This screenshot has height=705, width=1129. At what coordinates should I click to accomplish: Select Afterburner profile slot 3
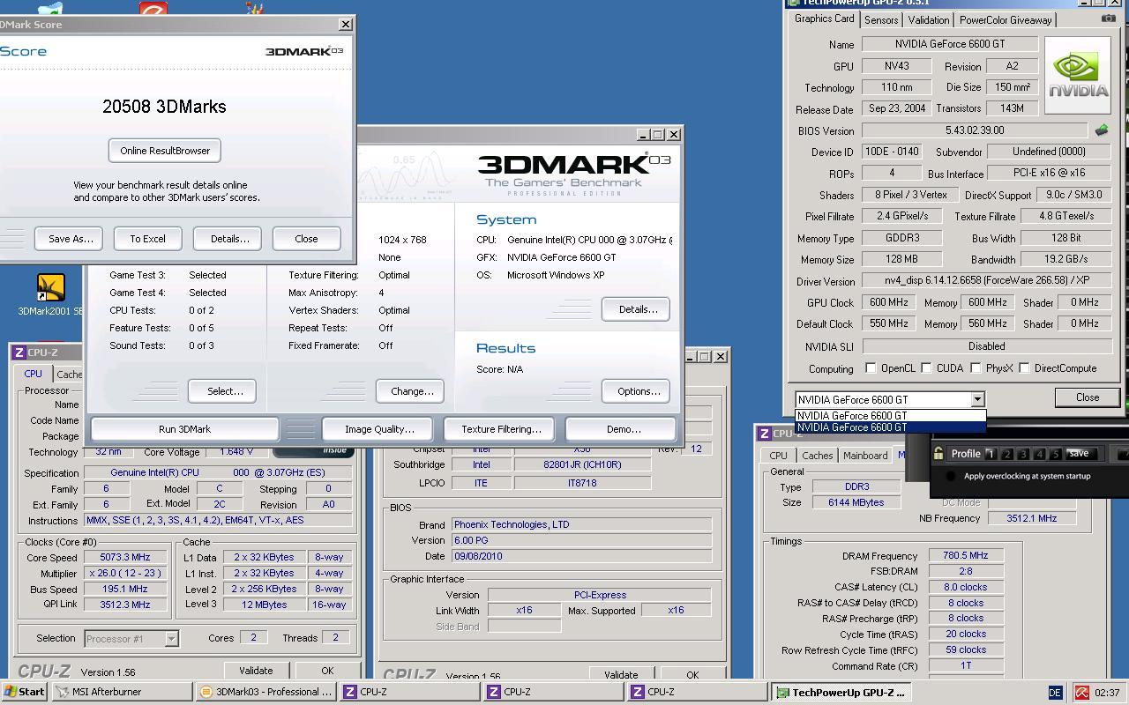[1023, 454]
